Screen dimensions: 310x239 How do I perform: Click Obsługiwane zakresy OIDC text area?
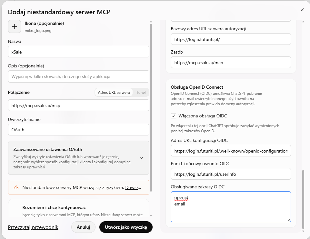click(231, 206)
